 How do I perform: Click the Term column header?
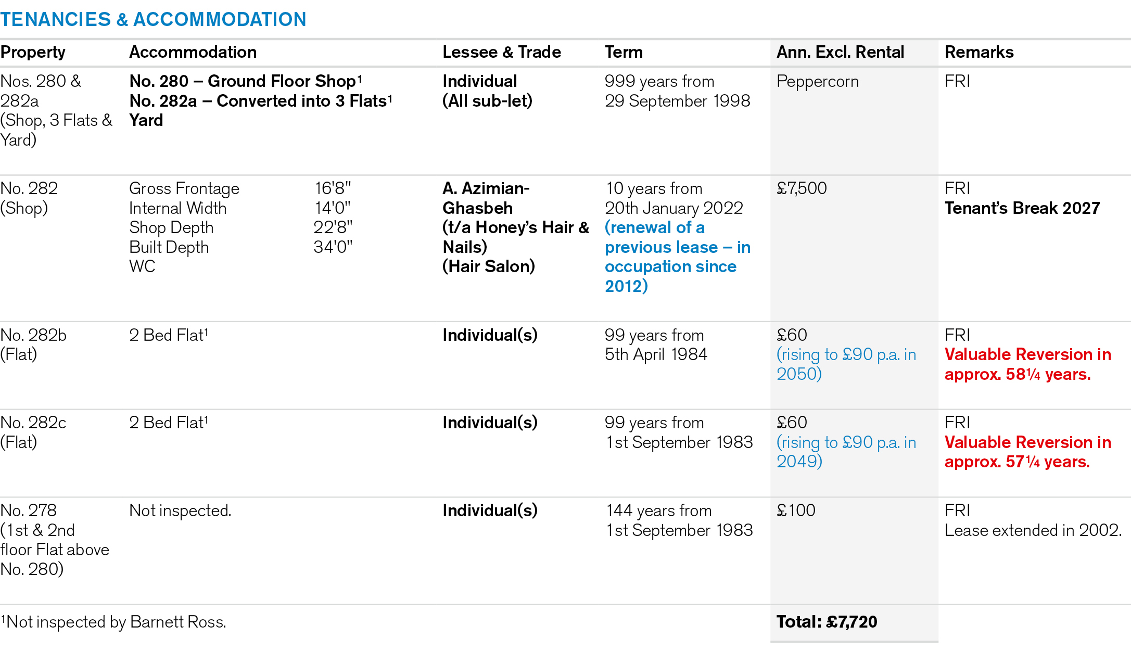pos(624,52)
